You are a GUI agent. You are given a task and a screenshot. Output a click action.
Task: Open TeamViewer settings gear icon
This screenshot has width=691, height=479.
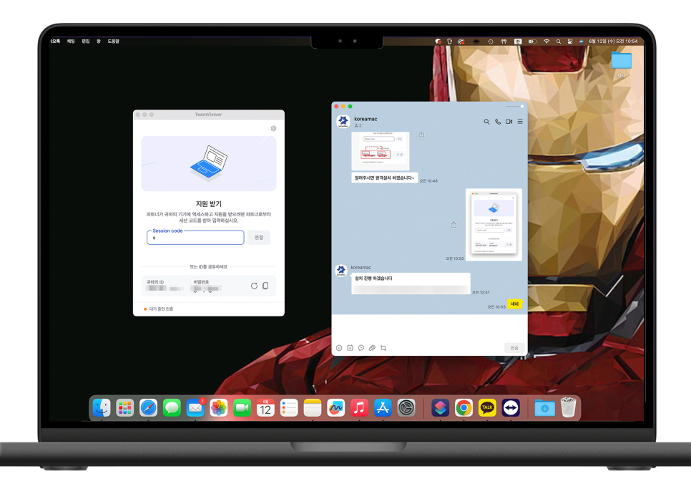pos(273,128)
